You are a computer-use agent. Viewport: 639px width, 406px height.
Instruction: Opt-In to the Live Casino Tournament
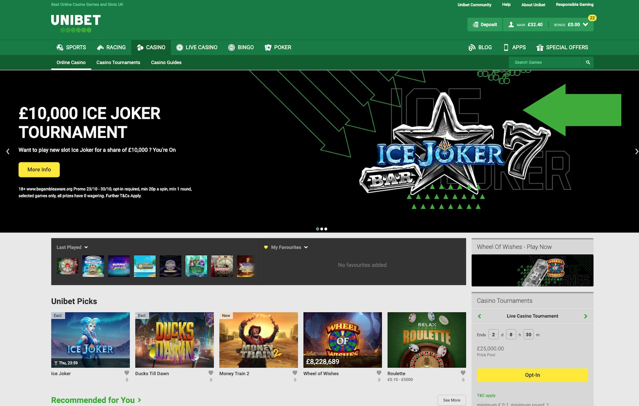(532, 375)
